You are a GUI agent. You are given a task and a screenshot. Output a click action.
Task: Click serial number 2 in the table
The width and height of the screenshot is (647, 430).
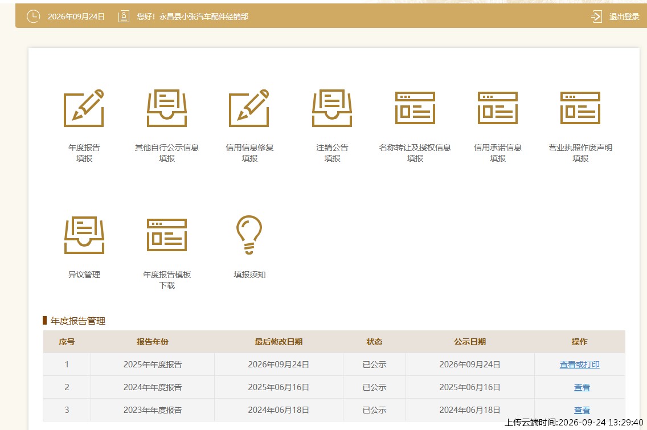[67, 387]
